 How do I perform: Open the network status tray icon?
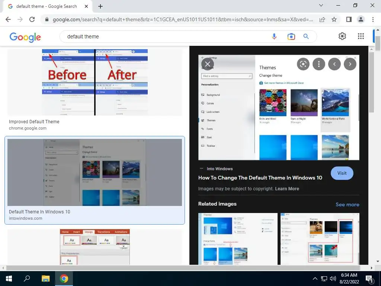click(x=324, y=279)
